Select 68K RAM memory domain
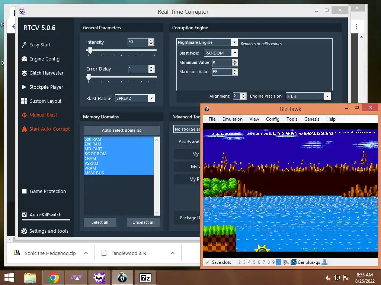This screenshot has height=285, width=381. 119,139
